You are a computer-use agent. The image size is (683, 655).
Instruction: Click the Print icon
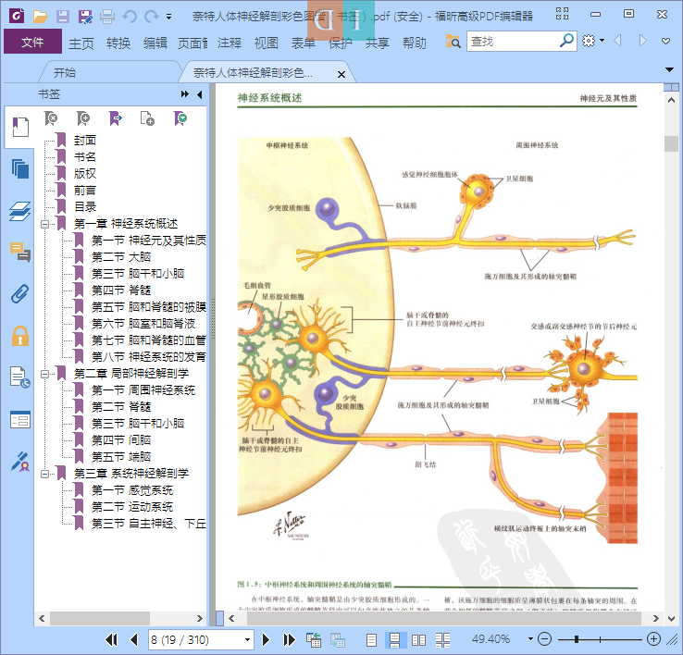click(x=107, y=17)
